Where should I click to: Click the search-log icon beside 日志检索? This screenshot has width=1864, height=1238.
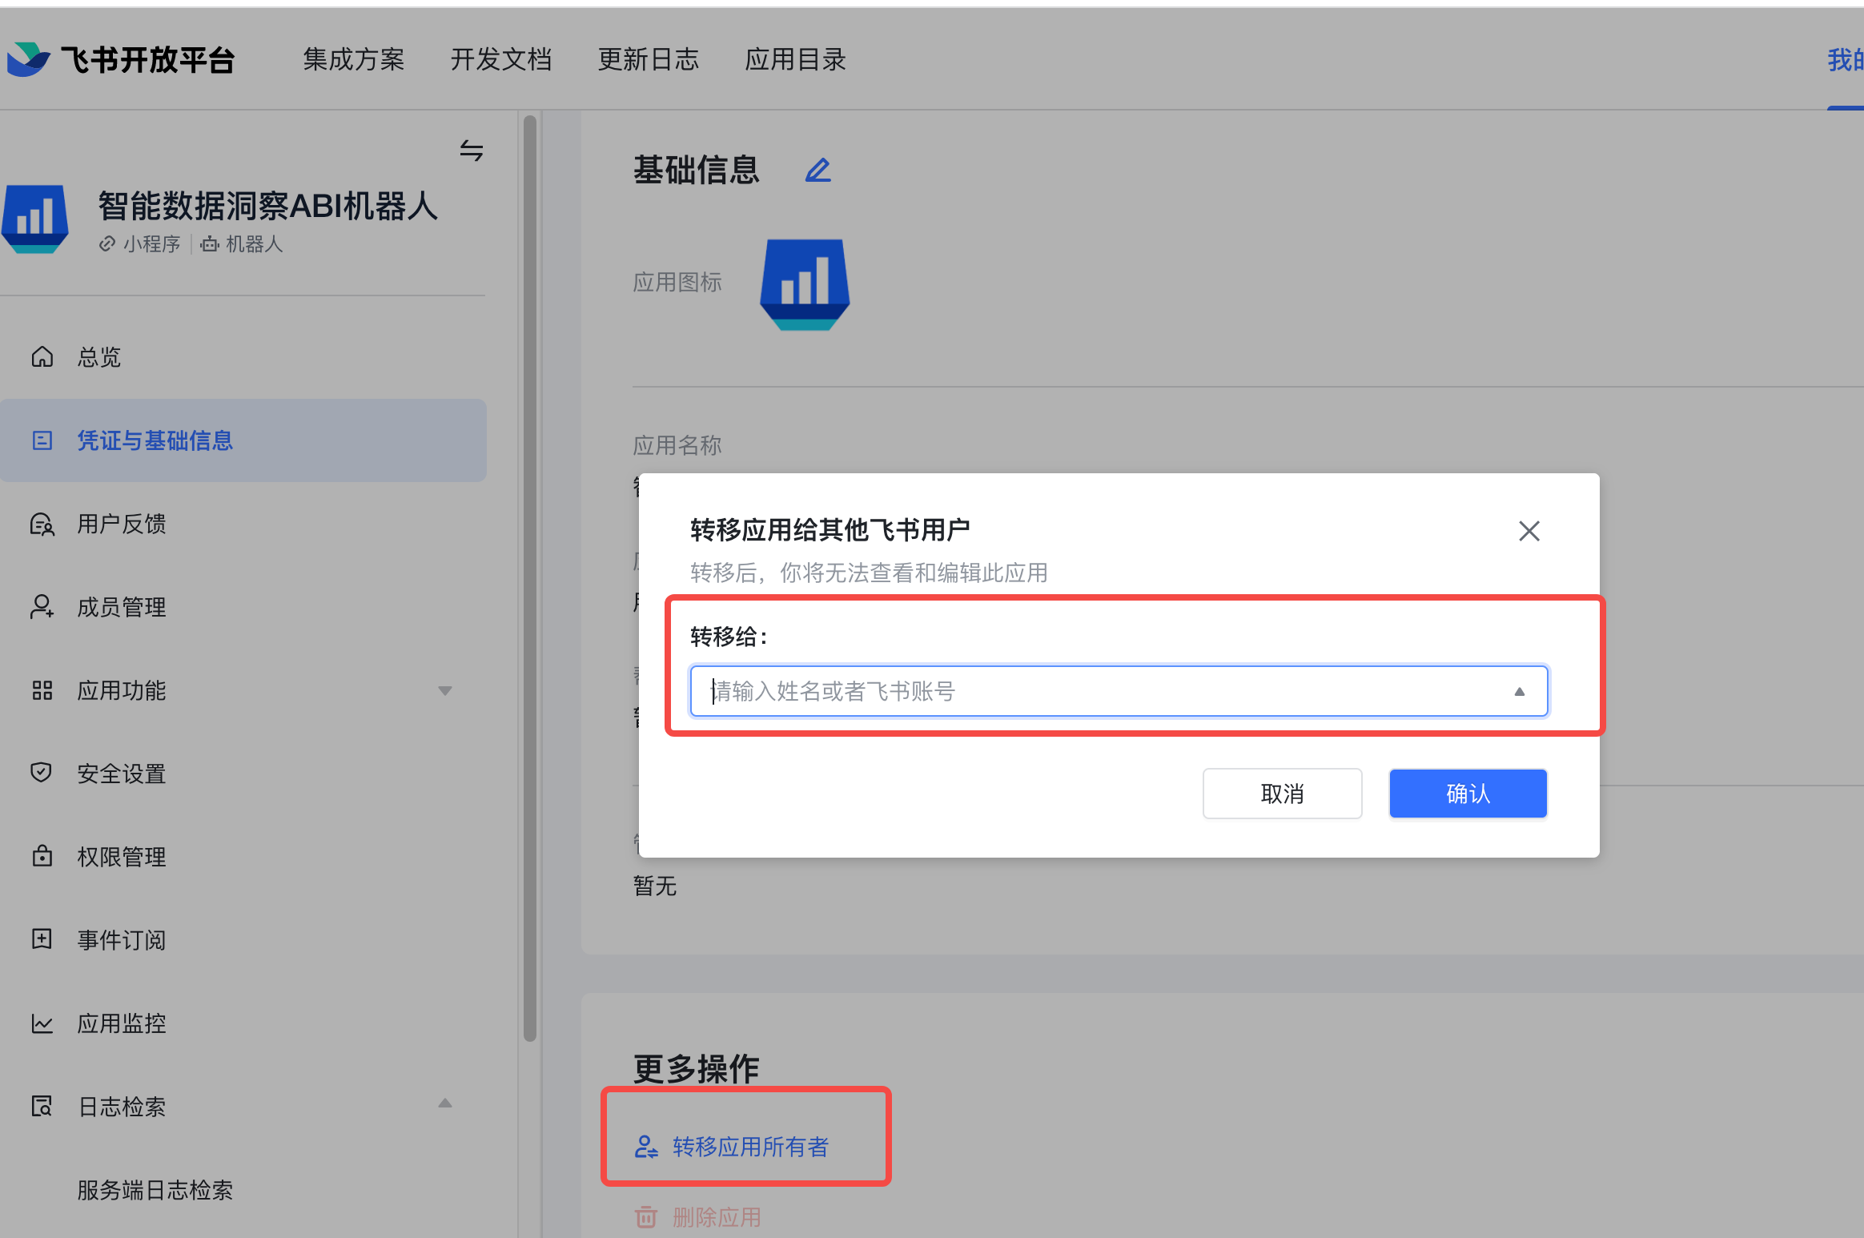pyautogui.click(x=42, y=1106)
